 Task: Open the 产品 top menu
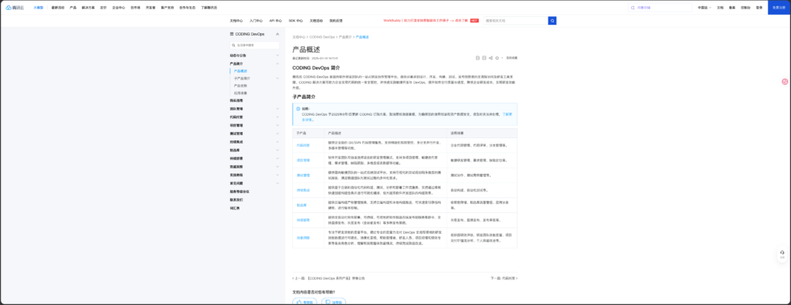click(73, 8)
